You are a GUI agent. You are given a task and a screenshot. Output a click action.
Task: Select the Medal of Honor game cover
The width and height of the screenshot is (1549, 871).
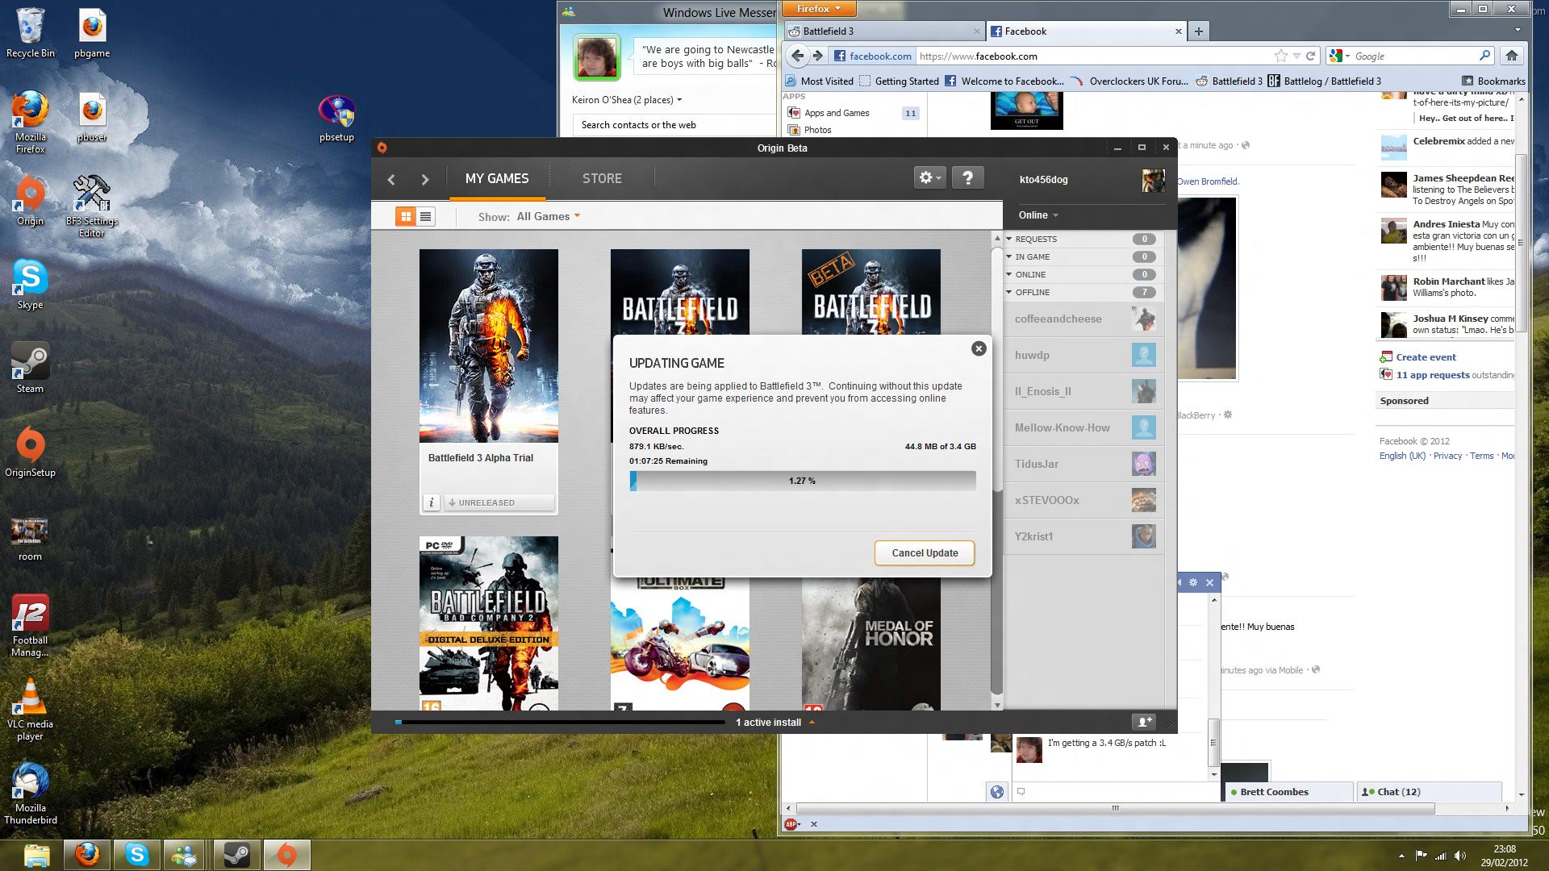point(871,644)
